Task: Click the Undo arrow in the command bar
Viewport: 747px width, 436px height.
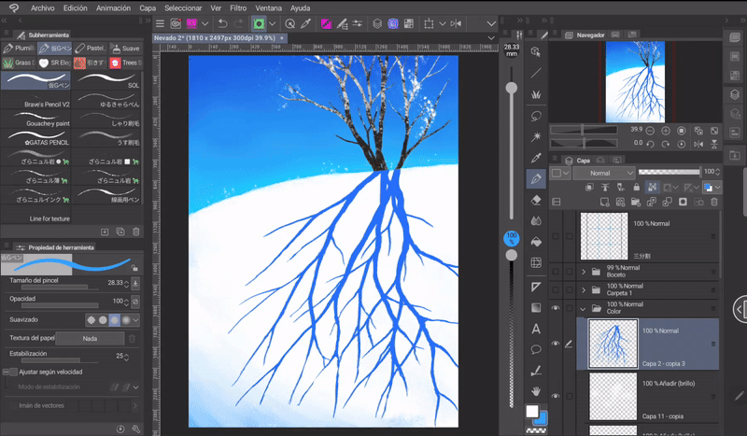Action: click(222, 23)
